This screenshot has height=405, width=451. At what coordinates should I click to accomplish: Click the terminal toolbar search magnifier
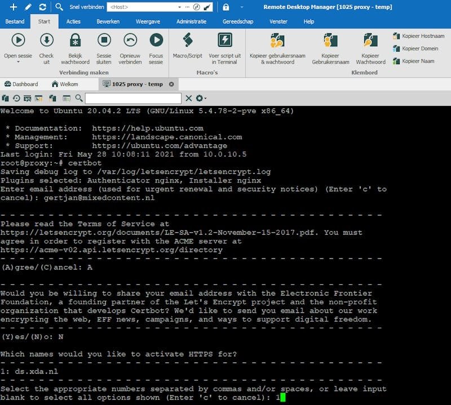(x=79, y=99)
